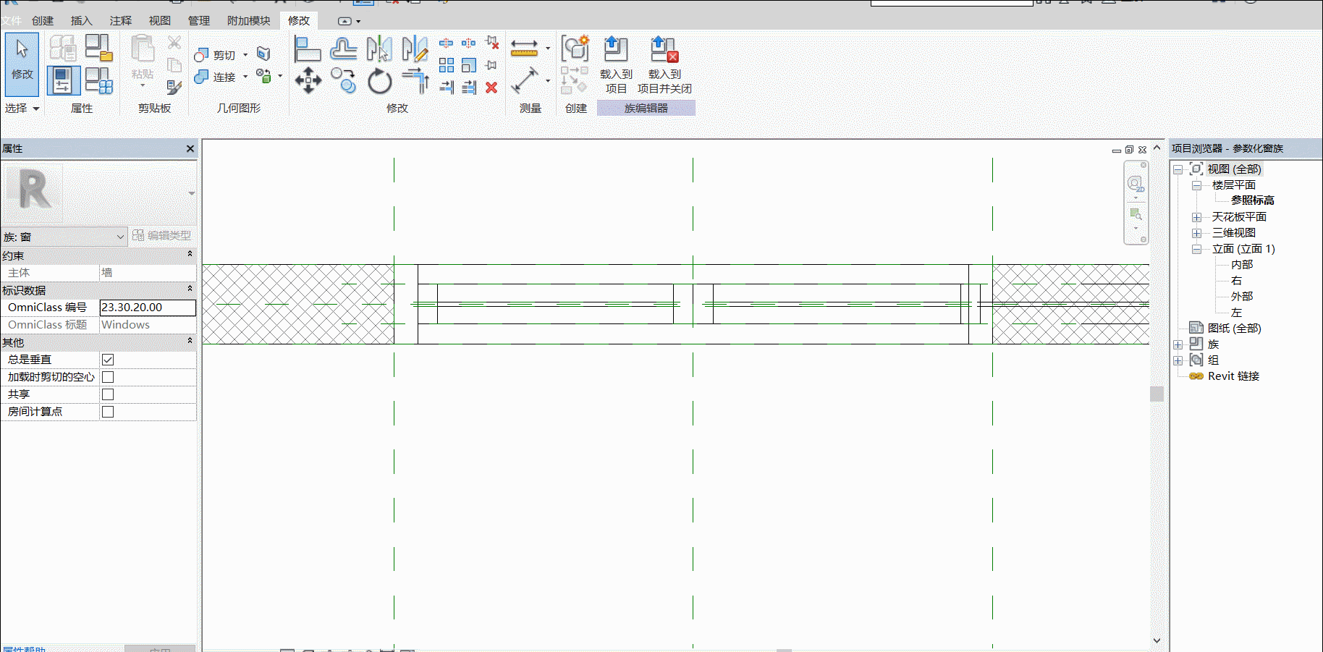Click the 连接 join geometry tool

216,77
